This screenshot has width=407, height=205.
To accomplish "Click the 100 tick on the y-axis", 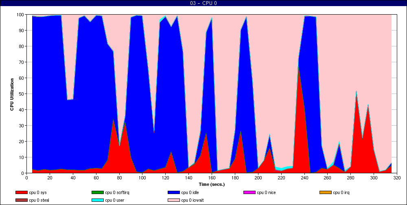I will point(20,15).
